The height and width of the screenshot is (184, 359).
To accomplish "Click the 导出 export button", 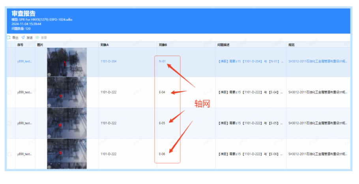I will (x=13, y=38).
